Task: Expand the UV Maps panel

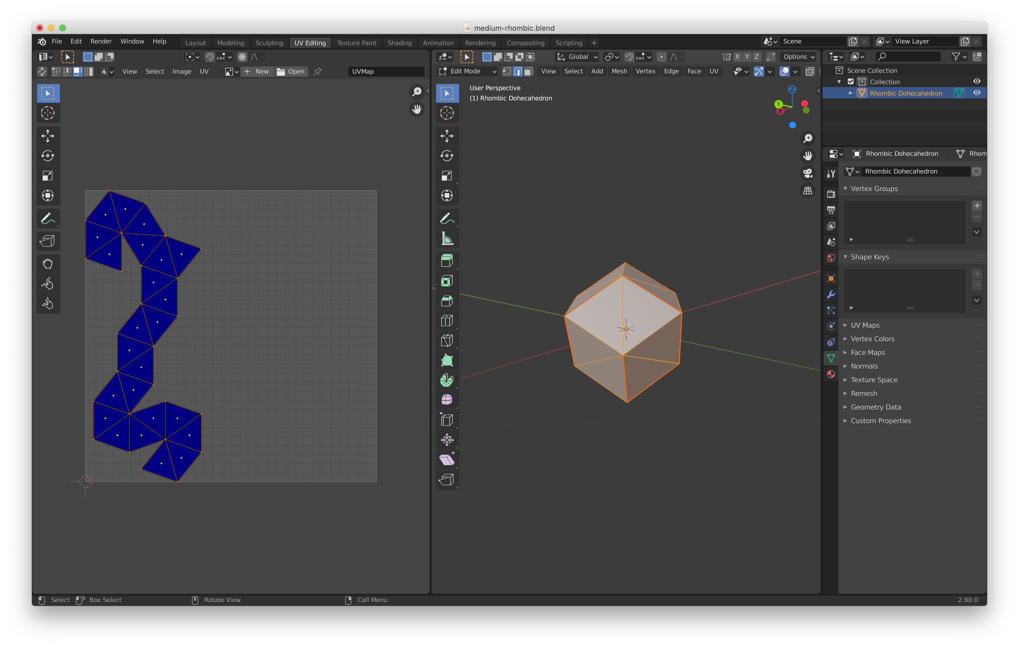Action: 865,325
